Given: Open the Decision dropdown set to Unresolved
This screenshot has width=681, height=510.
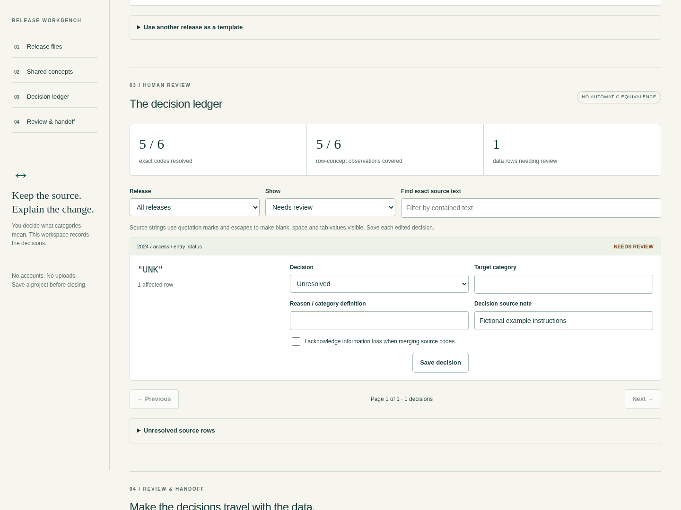Looking at the screenshot, I should point(379,284).
